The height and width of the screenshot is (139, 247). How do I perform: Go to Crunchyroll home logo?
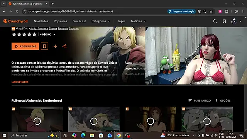[15, 21]
